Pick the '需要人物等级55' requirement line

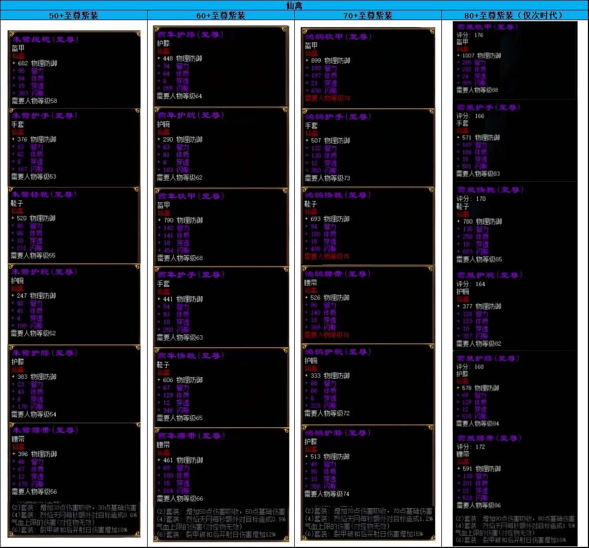pos(33,255)
